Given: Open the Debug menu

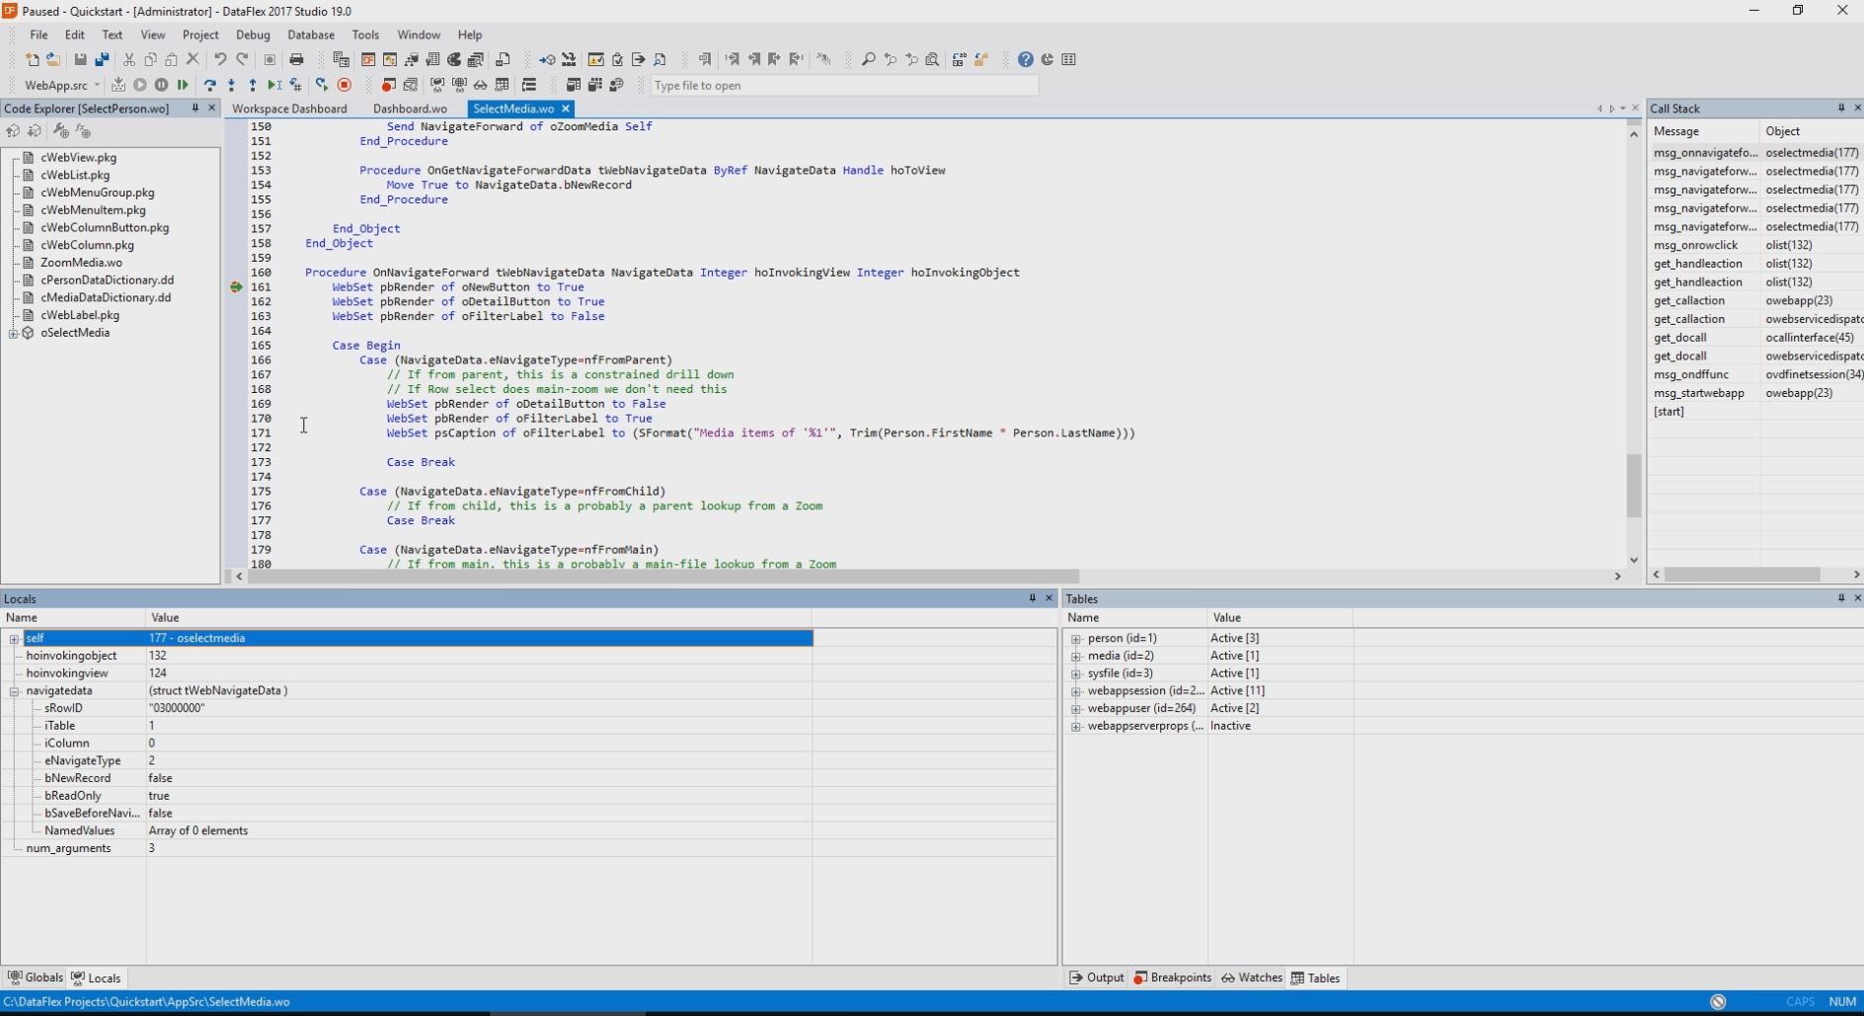Looking at the screenshot, I should [x=253, y=35].
